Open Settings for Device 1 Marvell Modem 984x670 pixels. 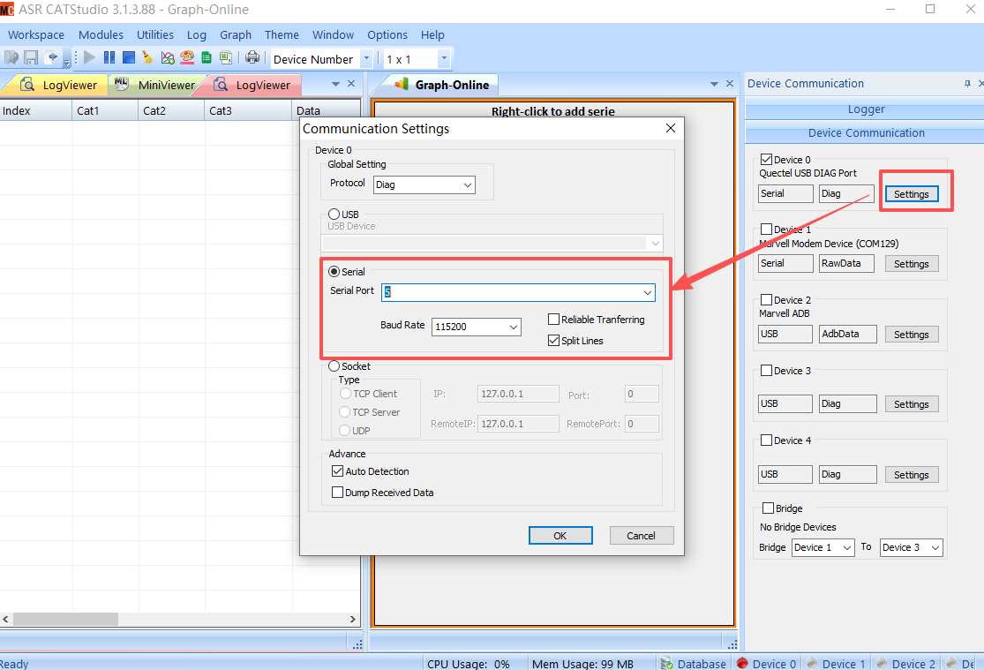pyautogui.click(x=912, y=264)
